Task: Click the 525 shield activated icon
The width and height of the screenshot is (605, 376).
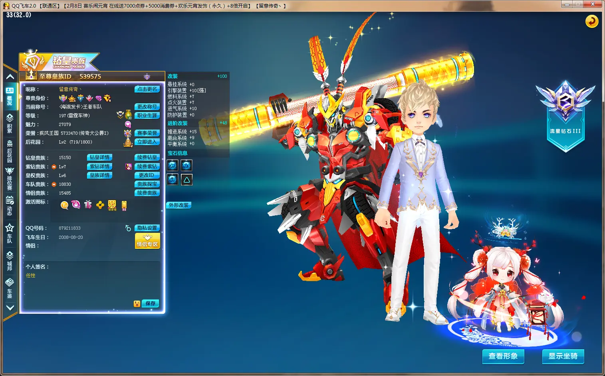Action: click(112, 205)
